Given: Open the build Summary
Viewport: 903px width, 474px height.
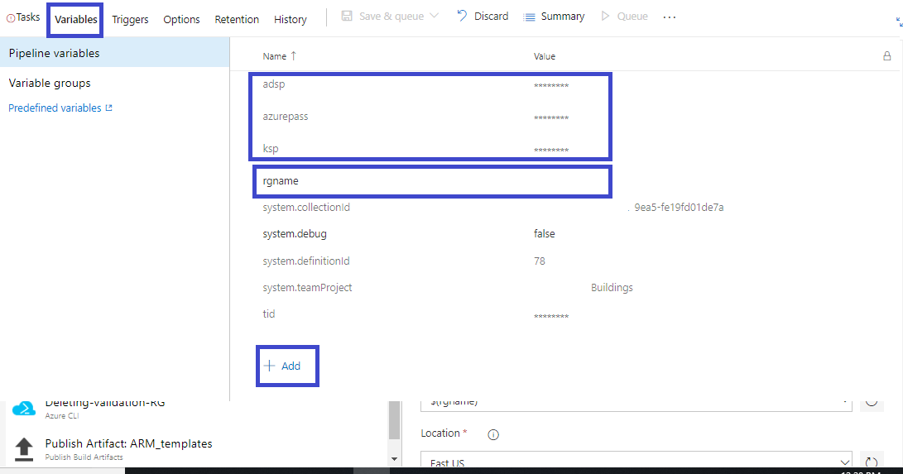Looking at the screenshot, I should pyautogui.click(x=563, y=16).
